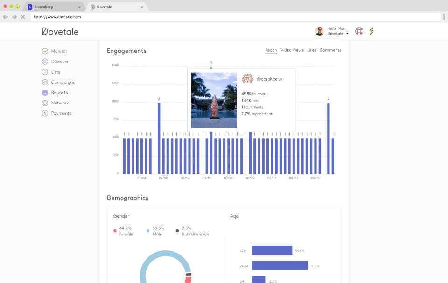The width and height of the screenshot is (448, 283).
Task: Show the Comments engagement tab
Action: click(x=330, y=50)
